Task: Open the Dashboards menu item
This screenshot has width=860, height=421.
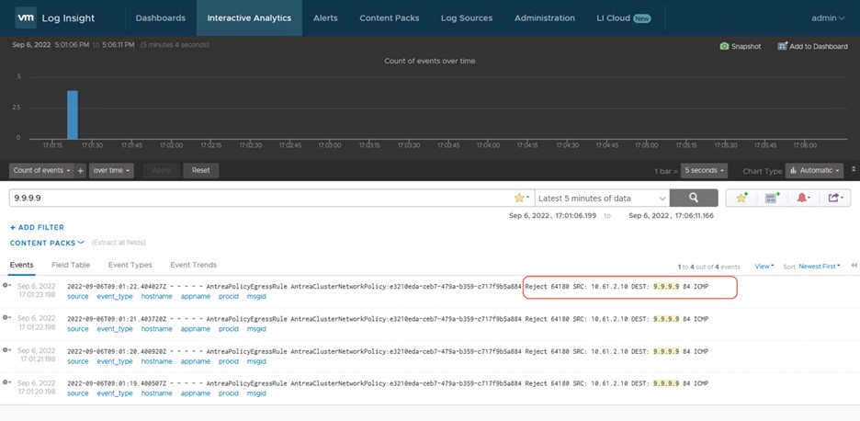Action: click(x=160, y=17)
